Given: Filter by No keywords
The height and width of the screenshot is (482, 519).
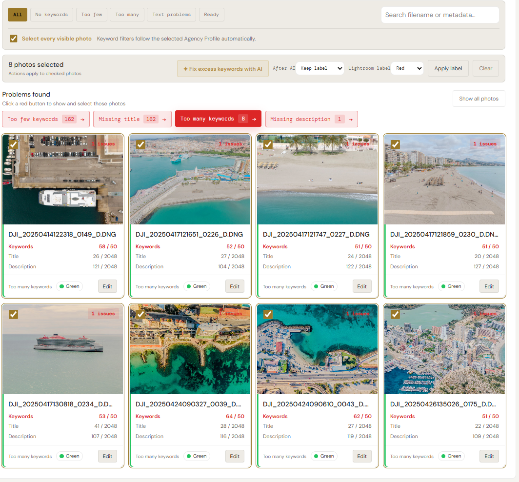Looking at the screenshot, I should click(x=52, y=15).
